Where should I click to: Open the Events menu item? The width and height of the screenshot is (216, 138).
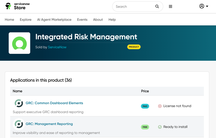point(82,19)
